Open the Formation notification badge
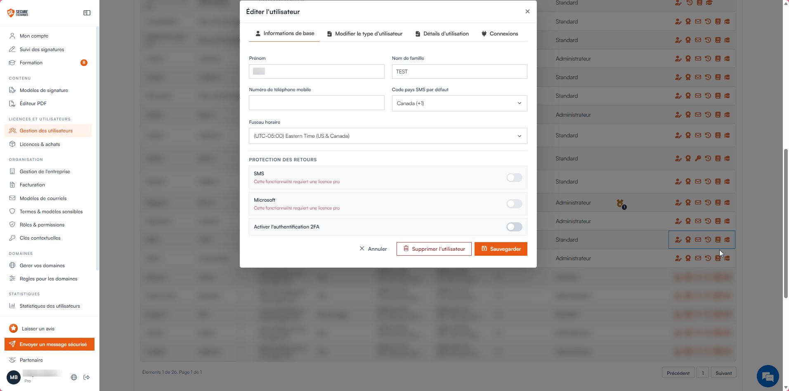This screenshot has height=391, width=789. point(84,63)
